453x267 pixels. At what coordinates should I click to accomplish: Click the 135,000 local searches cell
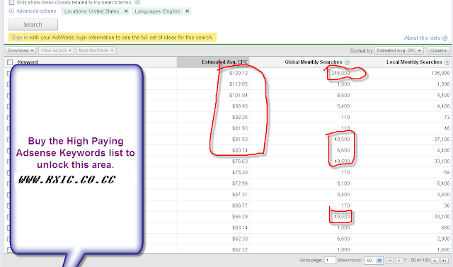click(440, 73)
